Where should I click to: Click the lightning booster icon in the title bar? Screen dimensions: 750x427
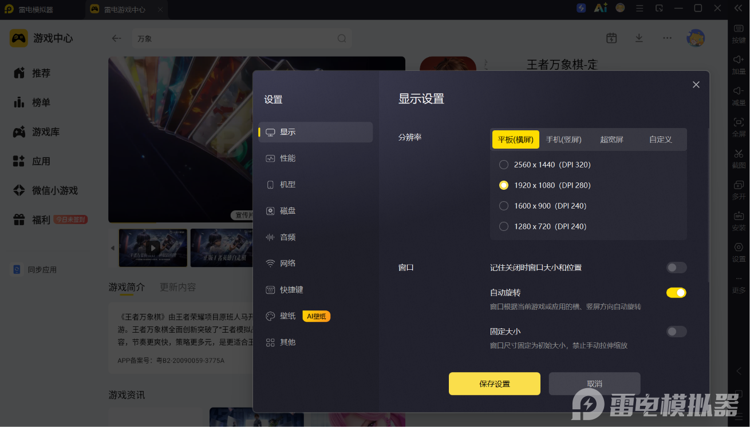point(582,8)
